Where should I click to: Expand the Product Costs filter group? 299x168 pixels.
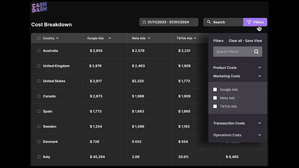(x=238, y=68)
